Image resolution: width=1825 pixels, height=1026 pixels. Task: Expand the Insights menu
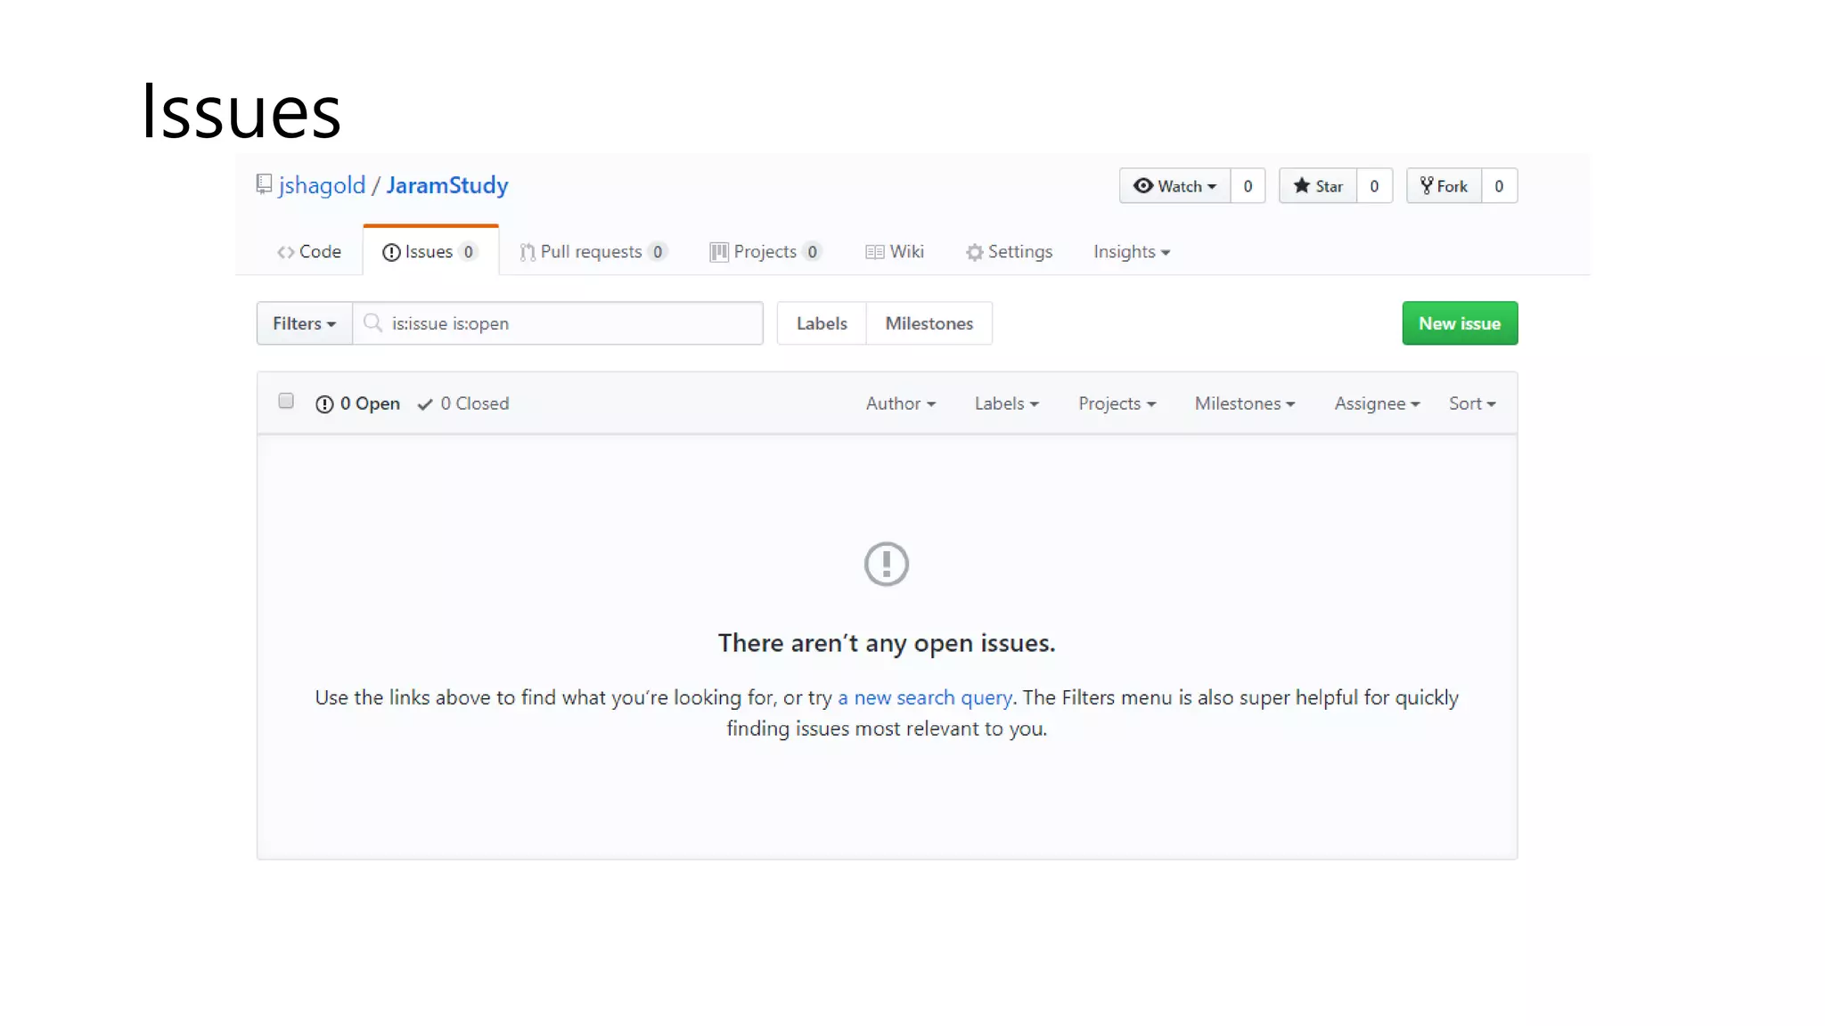1131,252
